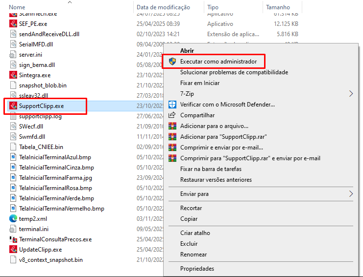Image resolution: width=363 pixels, height=277 pixels.
Task: Click the Edge icon of temp2.xml
Action: [13, 219]
